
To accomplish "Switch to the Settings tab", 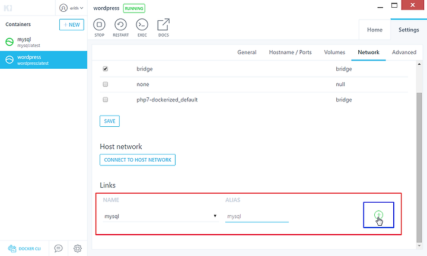I will coord(409,30).
